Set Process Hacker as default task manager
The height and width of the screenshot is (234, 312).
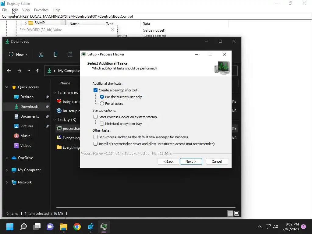[95, 137]
